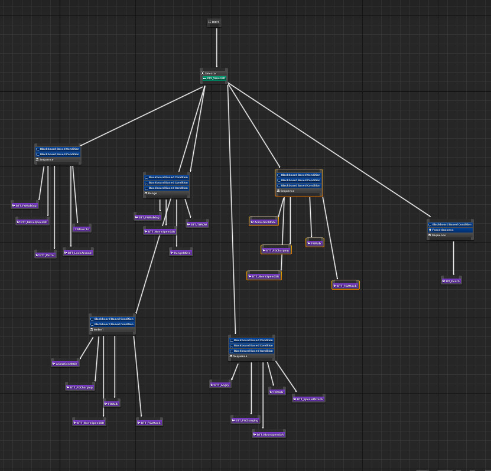491x471 pixels.
Task: Click bottom Blackboard condition on highlighted Sequence
Action: point(299,185)
